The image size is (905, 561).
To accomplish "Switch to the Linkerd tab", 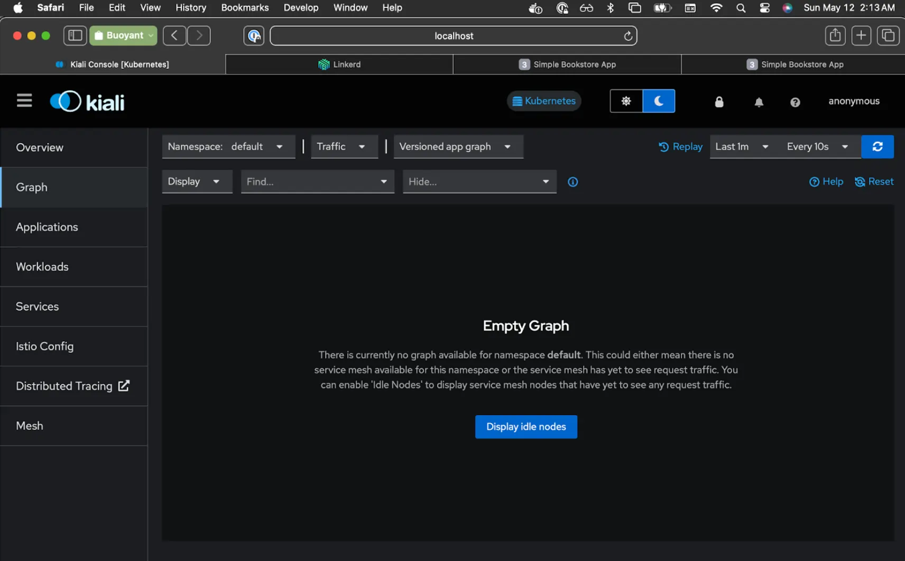I will (339, 64).
